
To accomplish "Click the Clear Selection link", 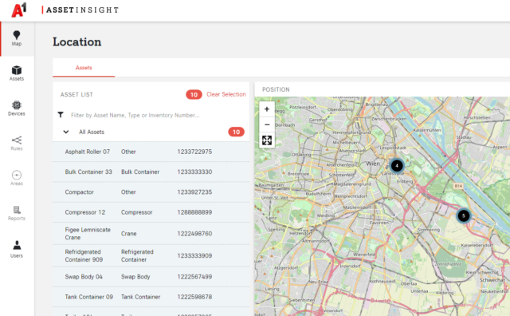I will tap(226, 94).
